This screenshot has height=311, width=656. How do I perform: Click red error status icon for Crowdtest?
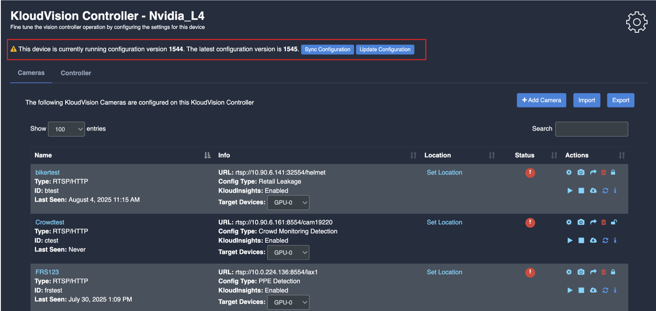click(530, 223)
